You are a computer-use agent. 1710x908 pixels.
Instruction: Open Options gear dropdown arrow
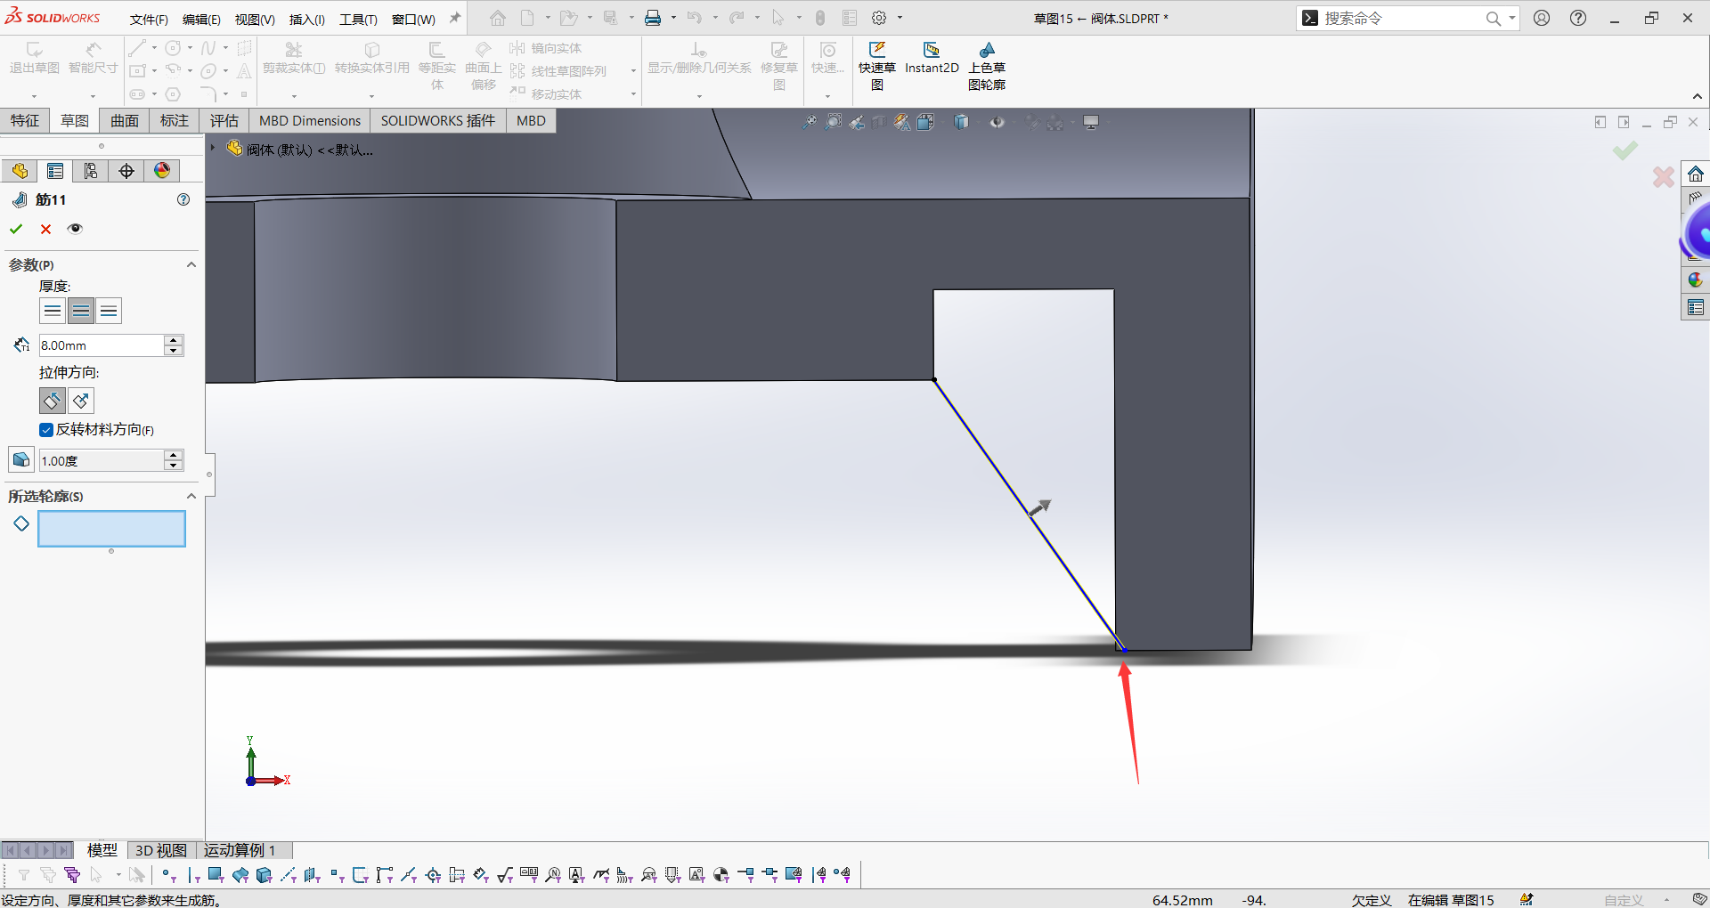point(900,18)
